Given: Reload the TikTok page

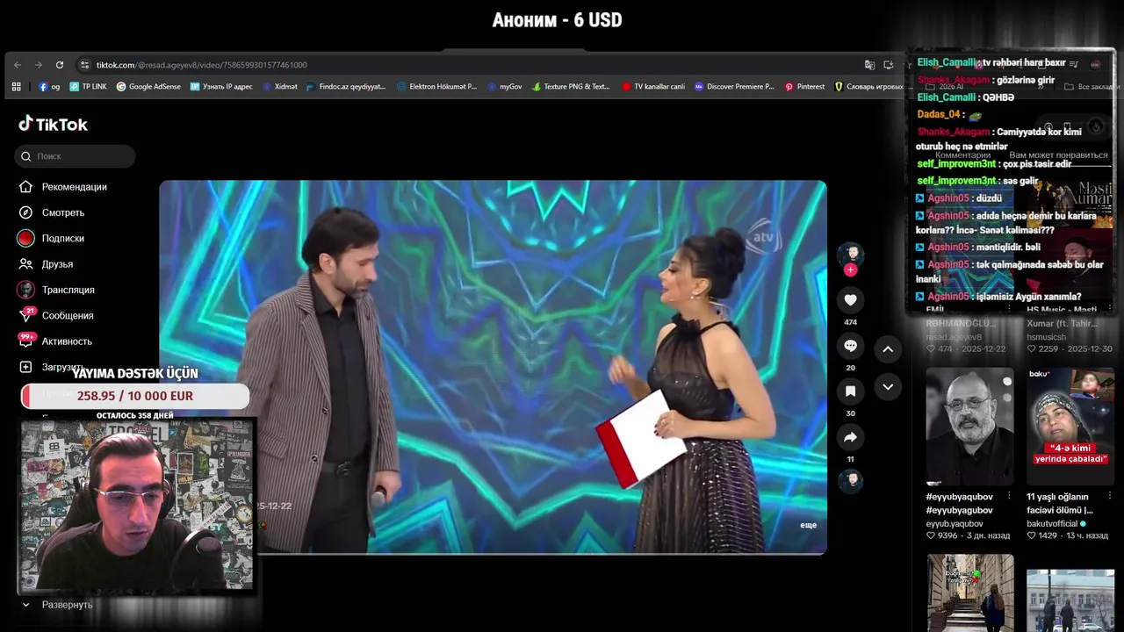Looking at the screenshot, I should click(x=60, y=65).
